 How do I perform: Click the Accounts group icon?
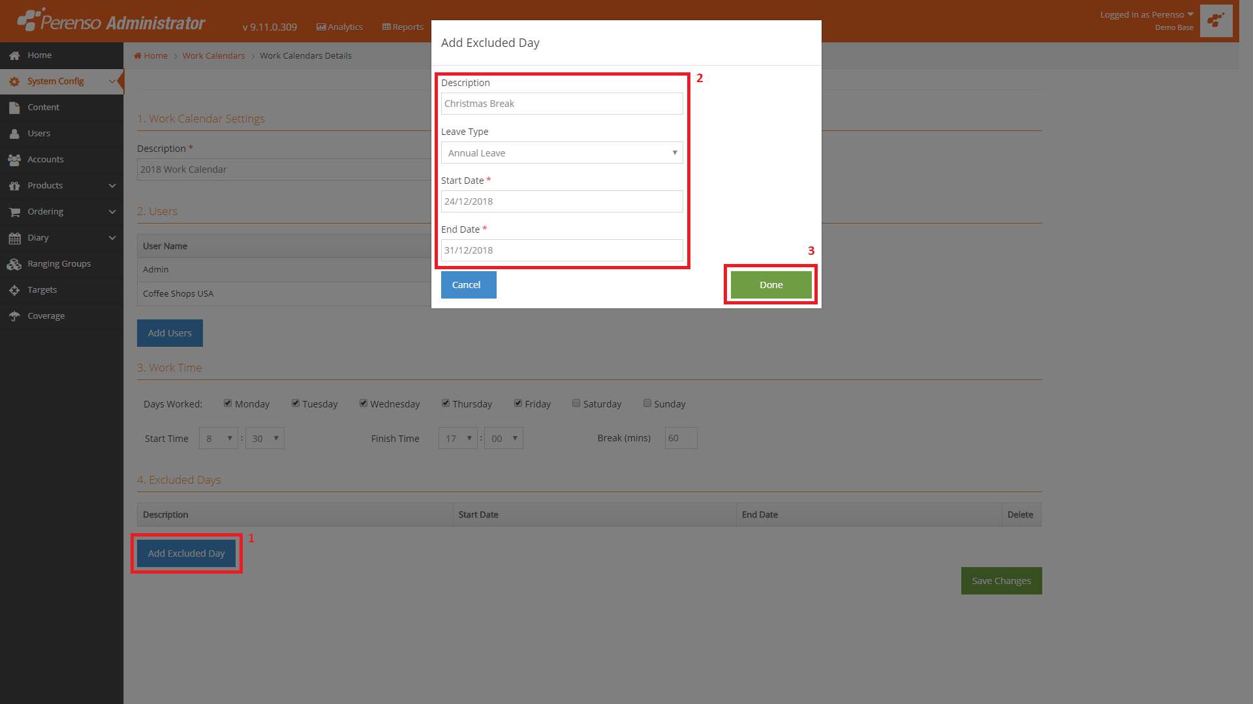(14, 160)
